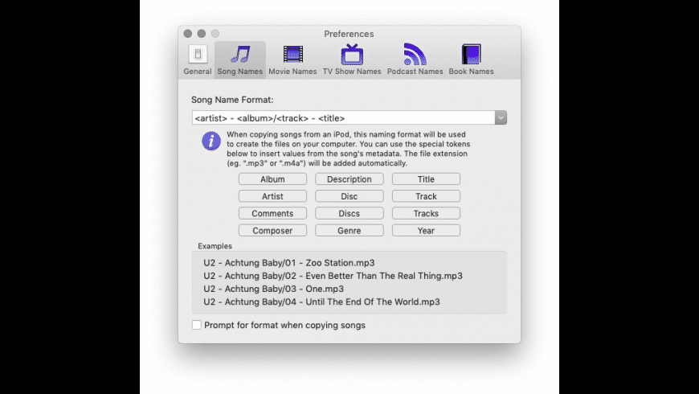Open the Podcast Names RSS icon
The height and width of the screenshot is (394, 699).
[x=415, y=54]
